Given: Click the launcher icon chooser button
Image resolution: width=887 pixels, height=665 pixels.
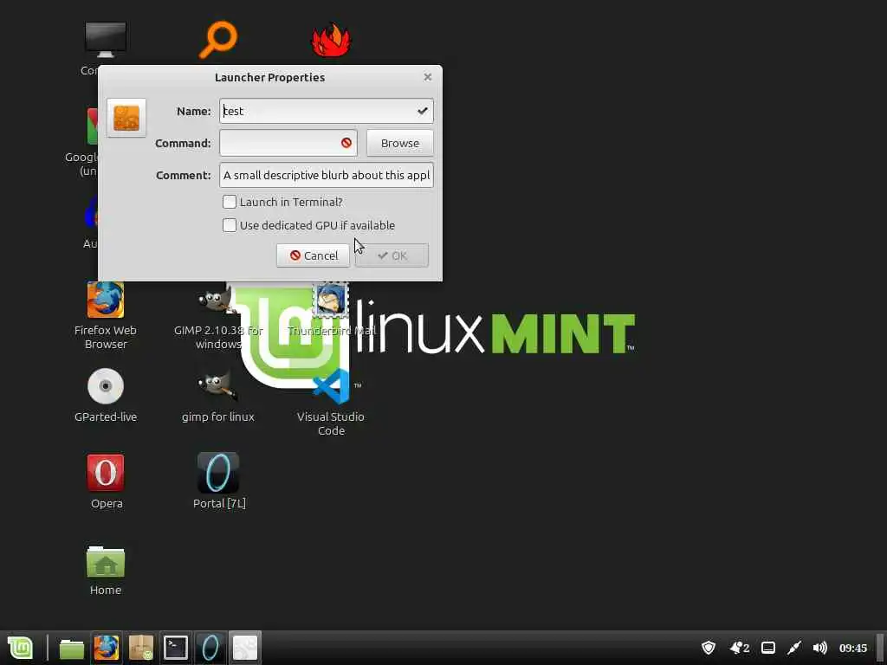Looking at the screenshot, I should [126, 118].
